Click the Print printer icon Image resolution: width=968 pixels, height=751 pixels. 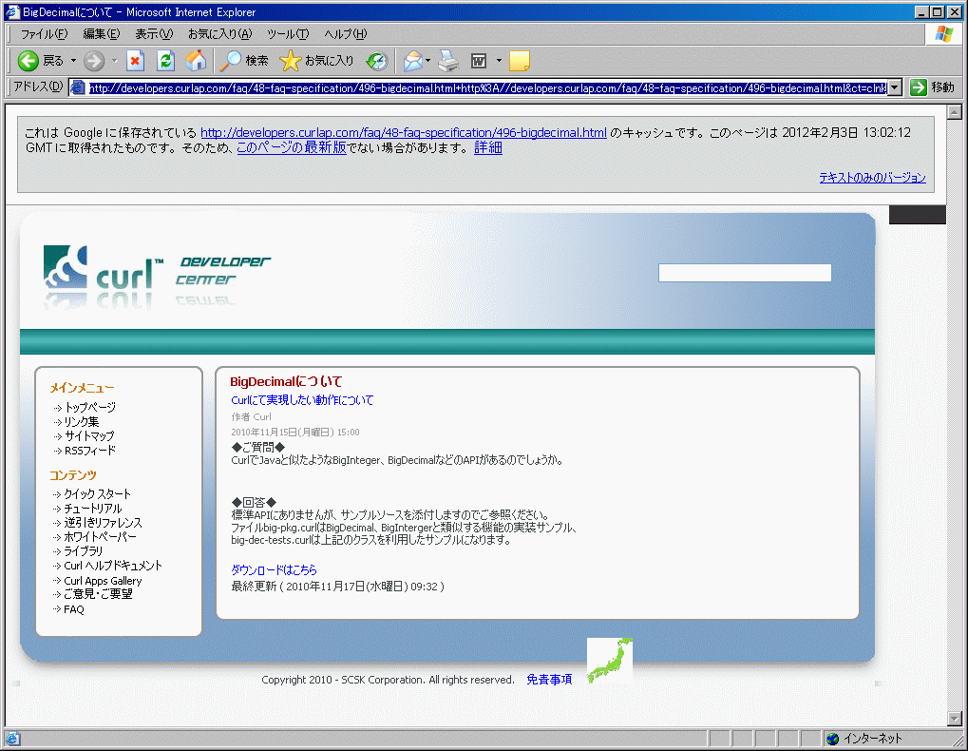[x=448, y=61]
